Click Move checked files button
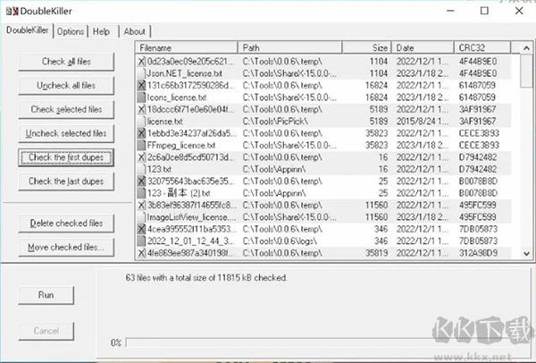536x363 pixels. (66, 248)
